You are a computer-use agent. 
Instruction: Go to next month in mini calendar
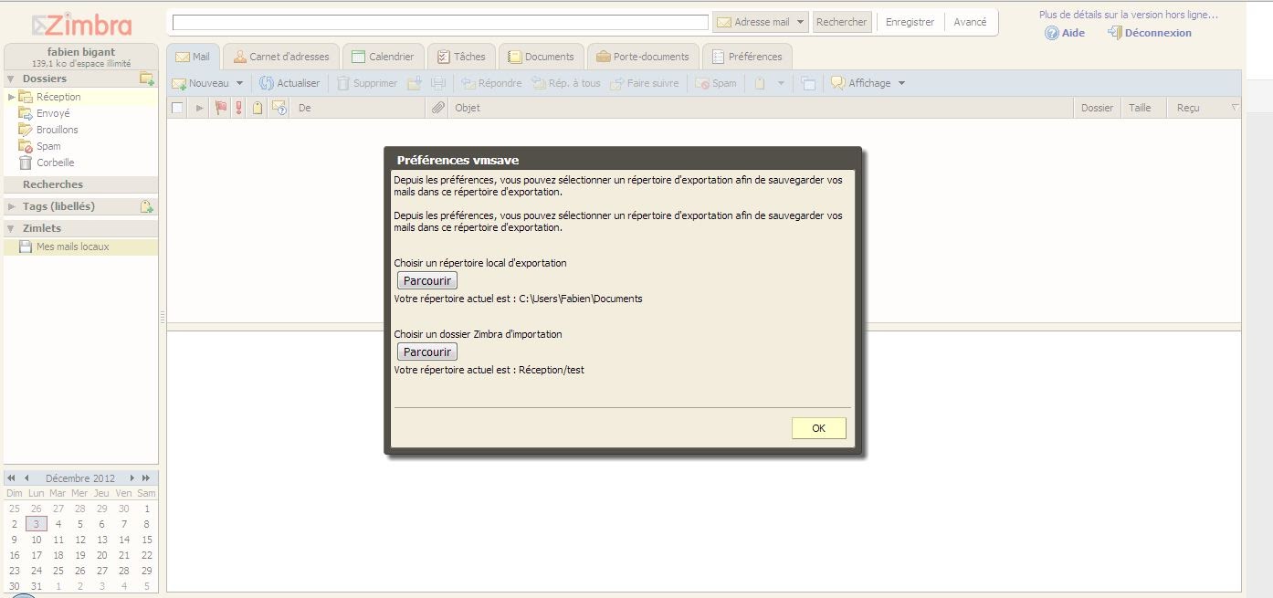click(132, 477)
